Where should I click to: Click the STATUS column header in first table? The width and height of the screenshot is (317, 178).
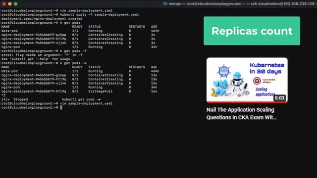[94, 27]
